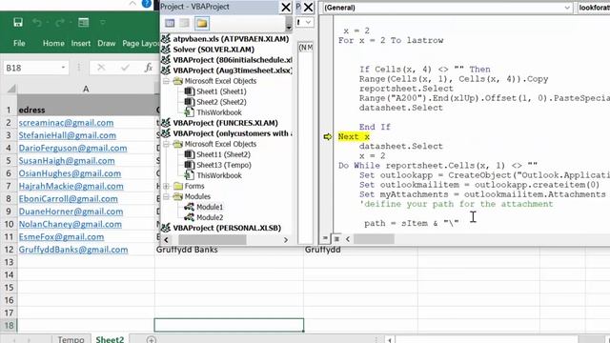Open the Name Box dropdown arrow

click(x=63, y=68)
